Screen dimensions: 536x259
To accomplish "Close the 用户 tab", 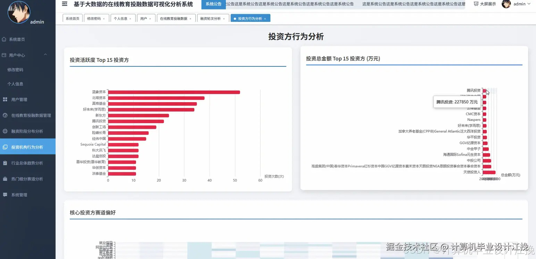I will [x=150, y=19].
